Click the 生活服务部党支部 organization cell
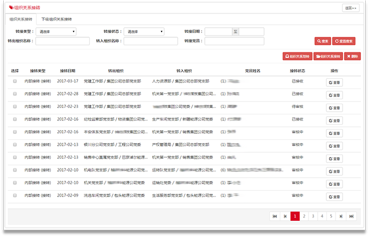The height and width of the screenshot is (237, 369). tap(184, 195)
